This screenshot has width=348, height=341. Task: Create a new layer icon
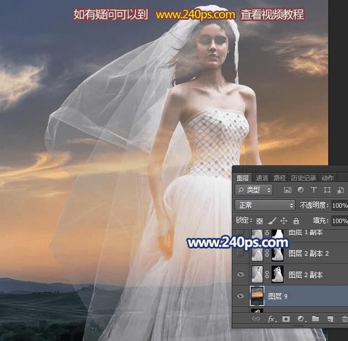pos(330,319)
